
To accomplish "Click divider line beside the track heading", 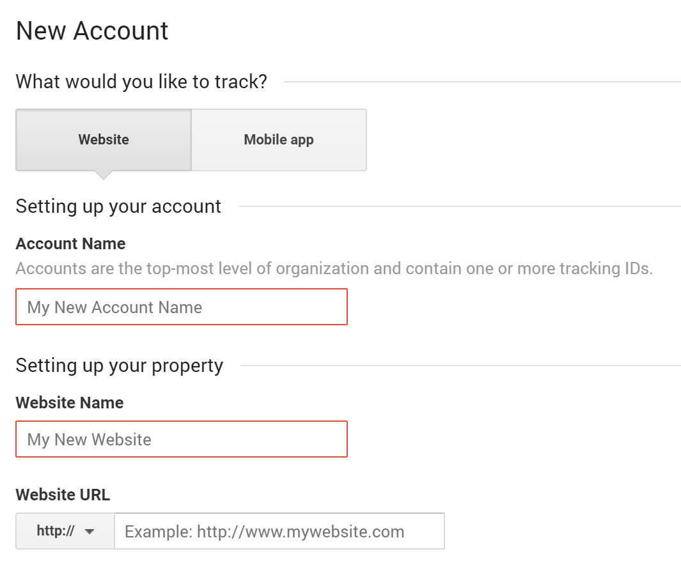I will pos(483,82).
